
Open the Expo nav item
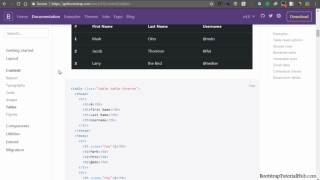tap(118, 16)
